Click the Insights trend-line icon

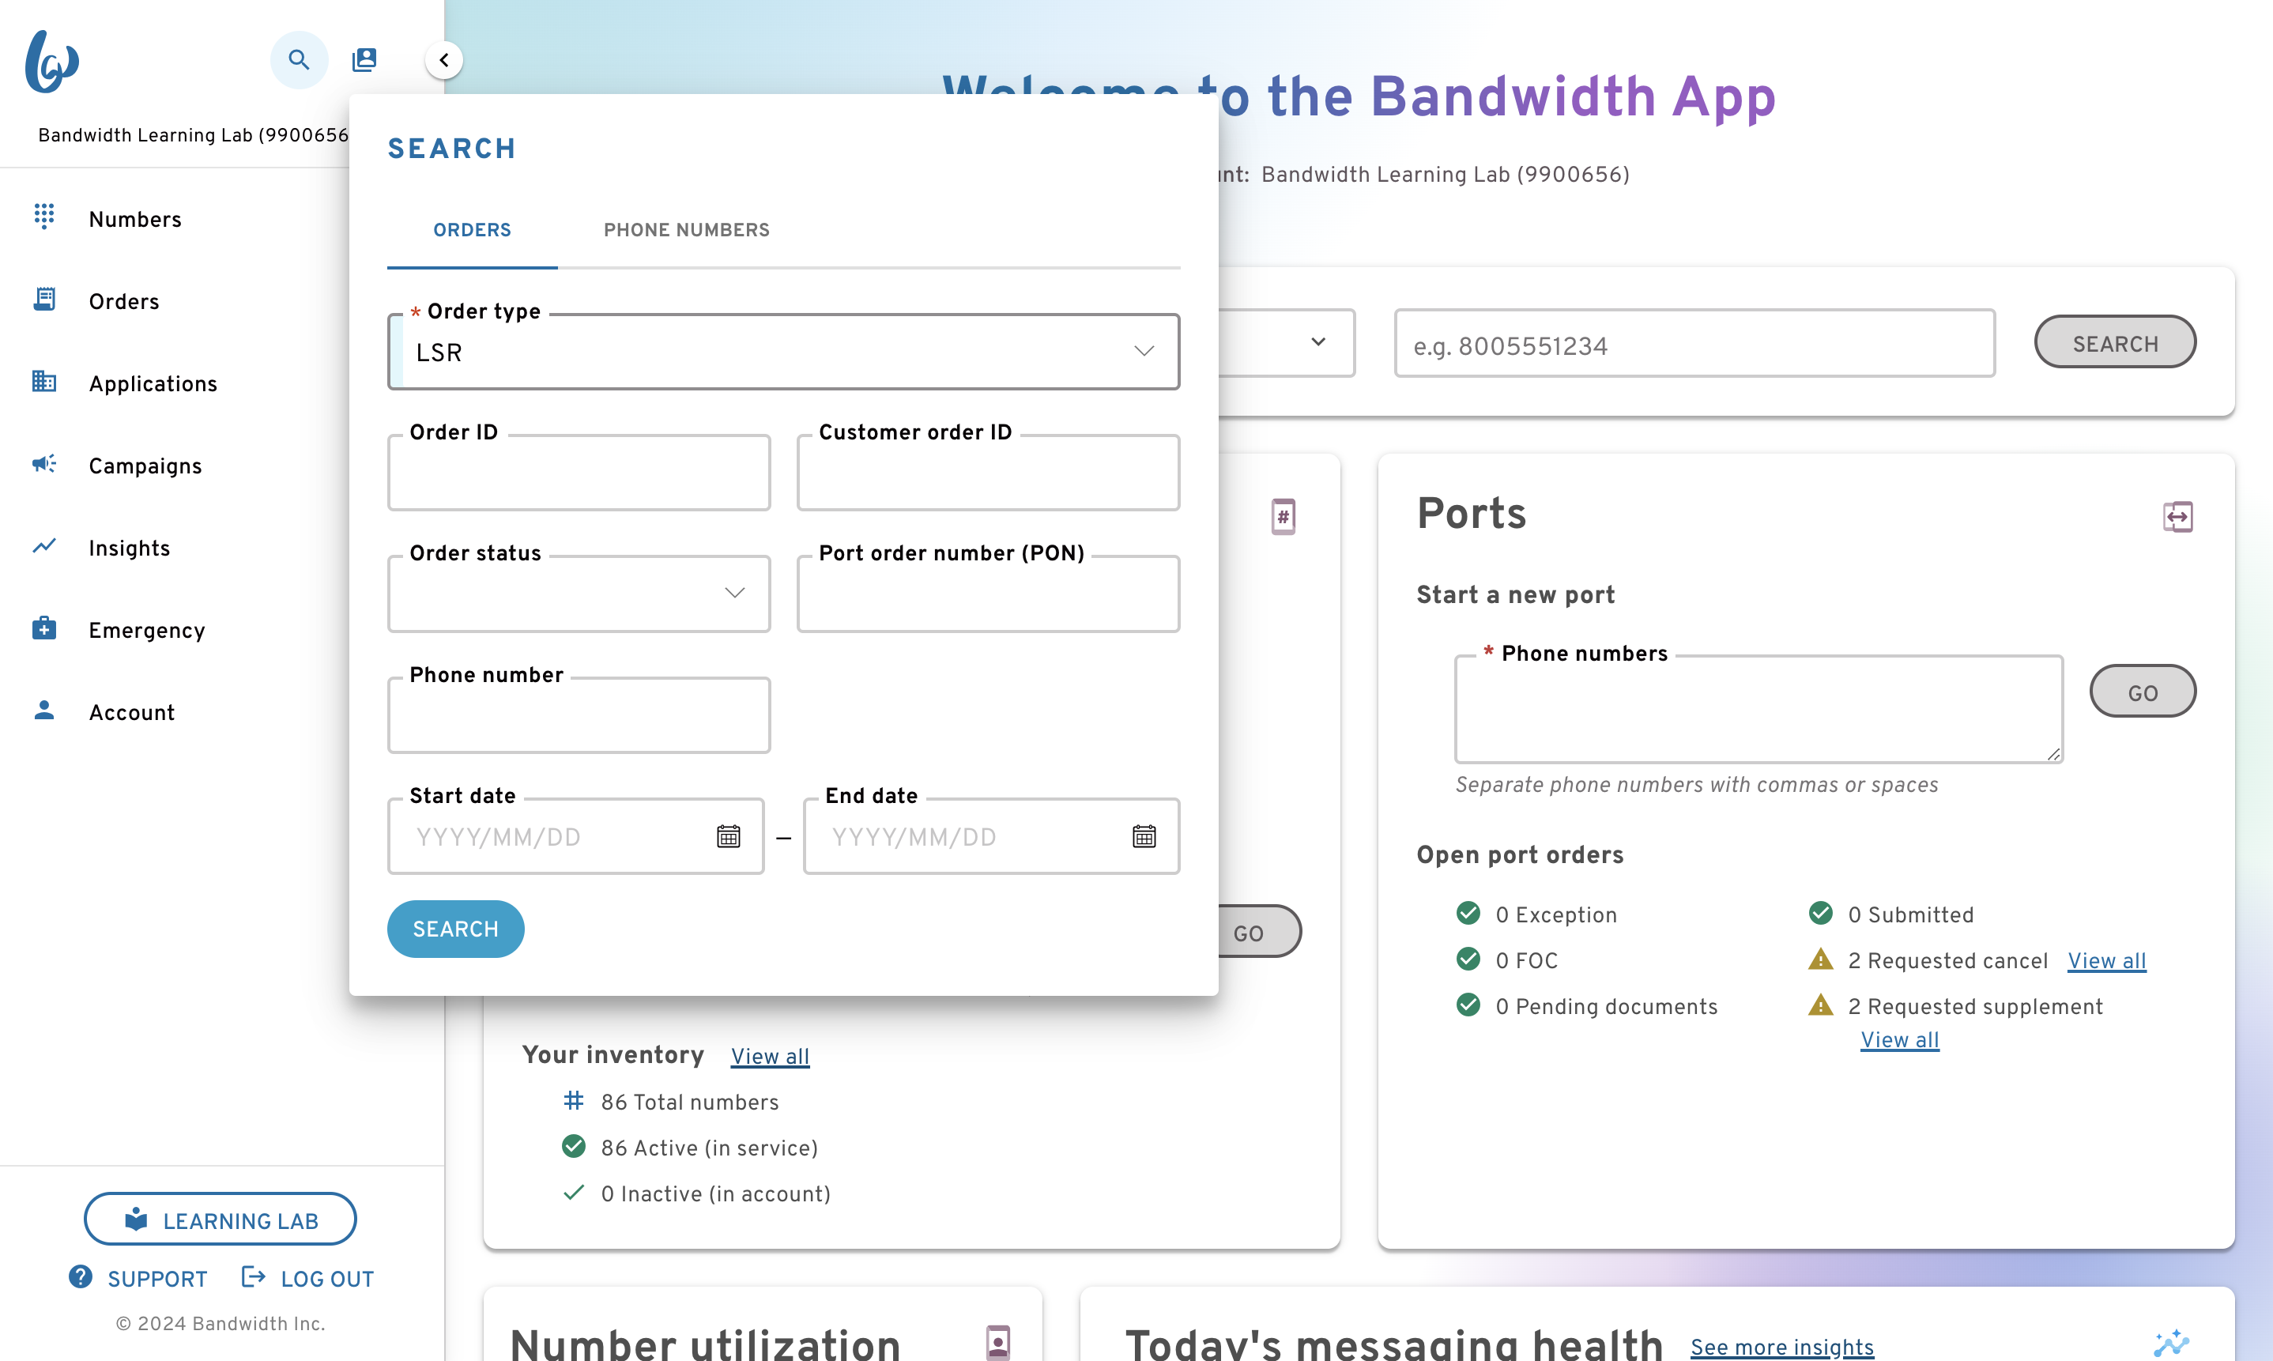tap(44, 547)
